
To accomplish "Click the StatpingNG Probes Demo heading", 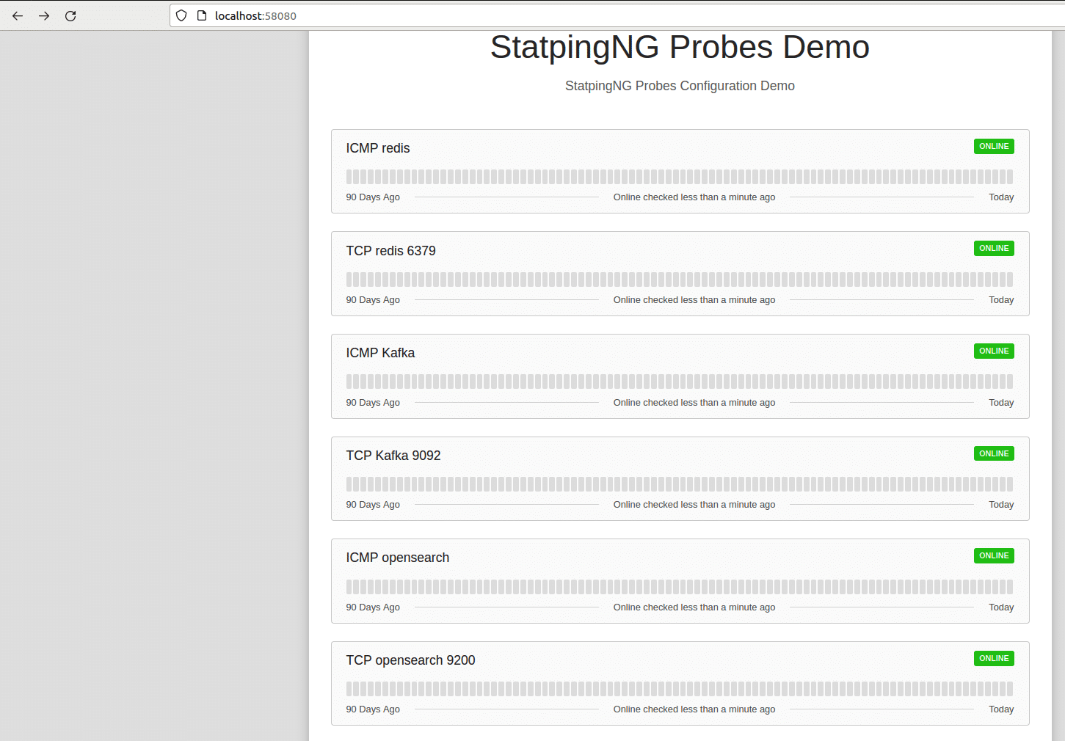I will pyautogui.click(x=680, y=47).
